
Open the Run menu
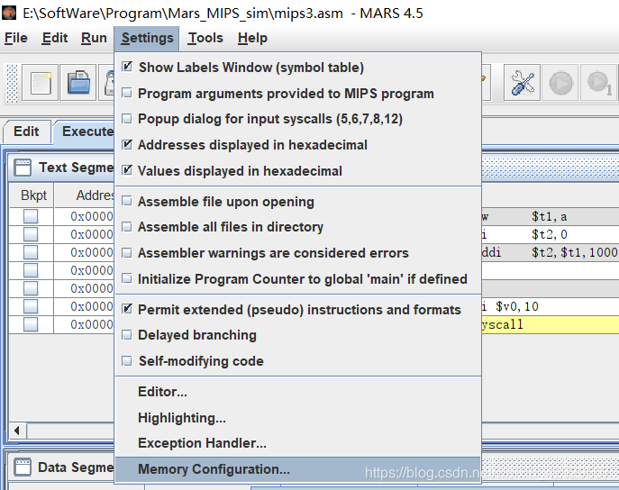[94, 38]
